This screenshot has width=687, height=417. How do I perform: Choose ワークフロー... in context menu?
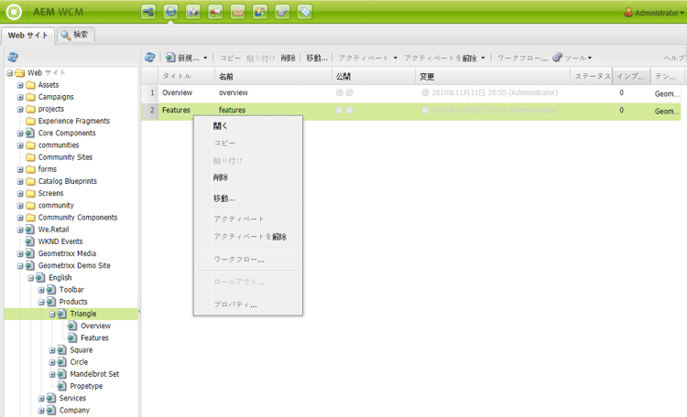248,260
